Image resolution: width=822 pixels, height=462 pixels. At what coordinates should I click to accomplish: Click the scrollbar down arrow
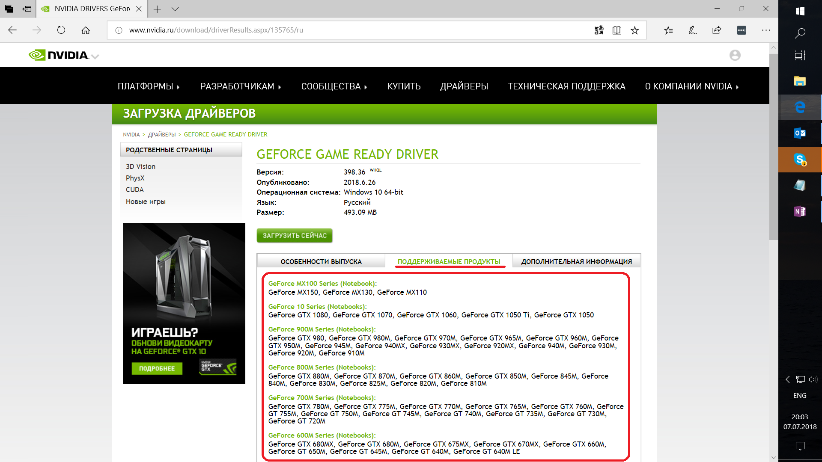(773, 457)
